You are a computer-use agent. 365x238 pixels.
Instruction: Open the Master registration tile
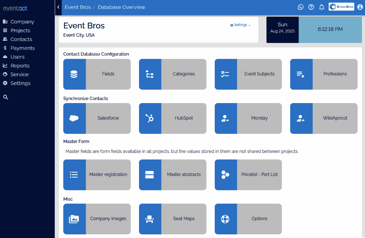(97, 175)
